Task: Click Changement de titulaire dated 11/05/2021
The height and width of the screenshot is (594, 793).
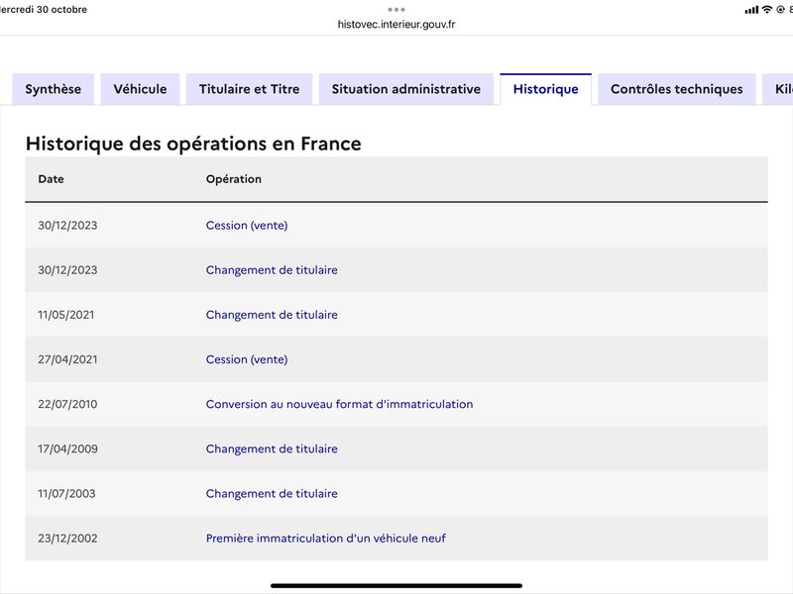Action: point(272,315)
